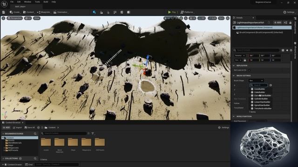Expand the Megascans folder in tree

click(4, 148)
